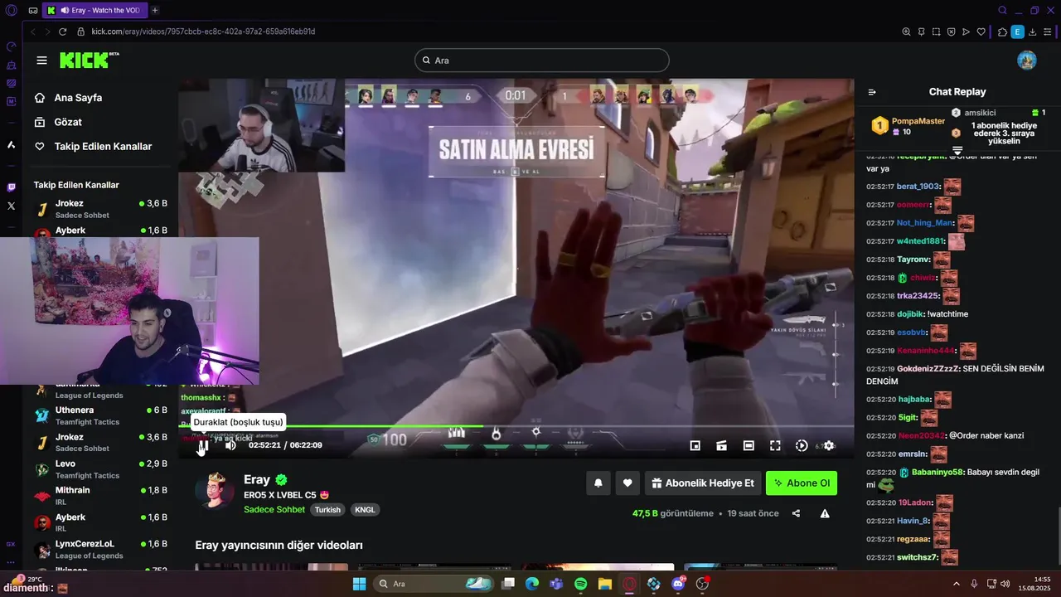The image size is (1061, 597).
Task: Select the Eray - Watch the VOD tab
Action: tap(94, 10)
